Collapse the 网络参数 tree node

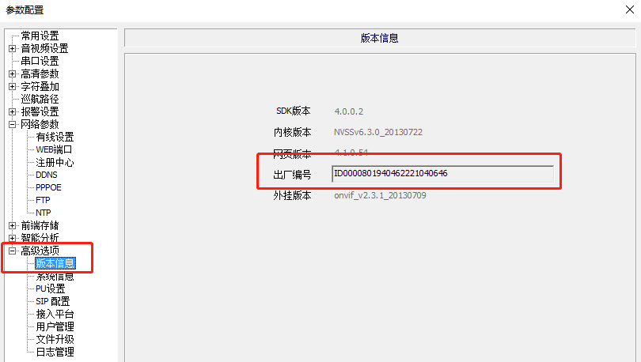[x=13, y=124]
